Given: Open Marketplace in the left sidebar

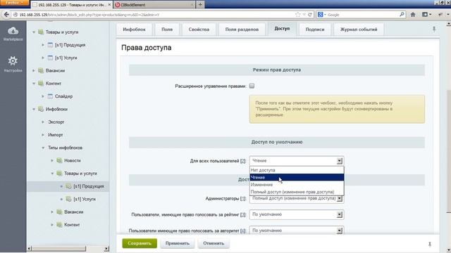Looking at the screenshot, I should pyautogui.click(x=13, y=33).
